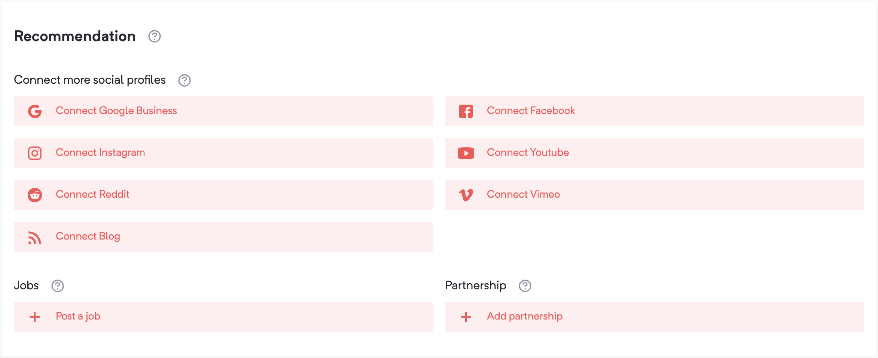Click the Google G logo icon
The image size is (878, 358).
tap(35, 111)
